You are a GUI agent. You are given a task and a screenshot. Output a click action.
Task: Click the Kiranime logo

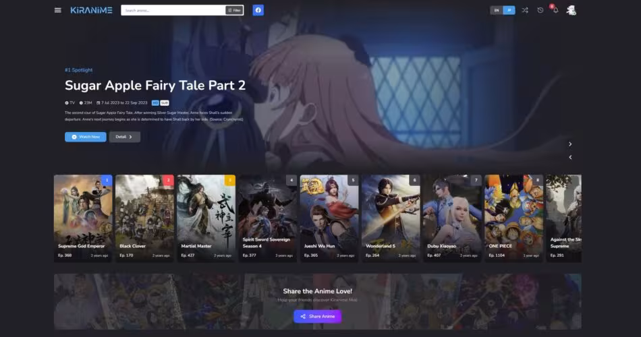pos(91,10)
